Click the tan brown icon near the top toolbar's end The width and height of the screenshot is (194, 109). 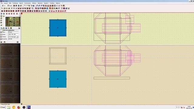coord(62,6)
